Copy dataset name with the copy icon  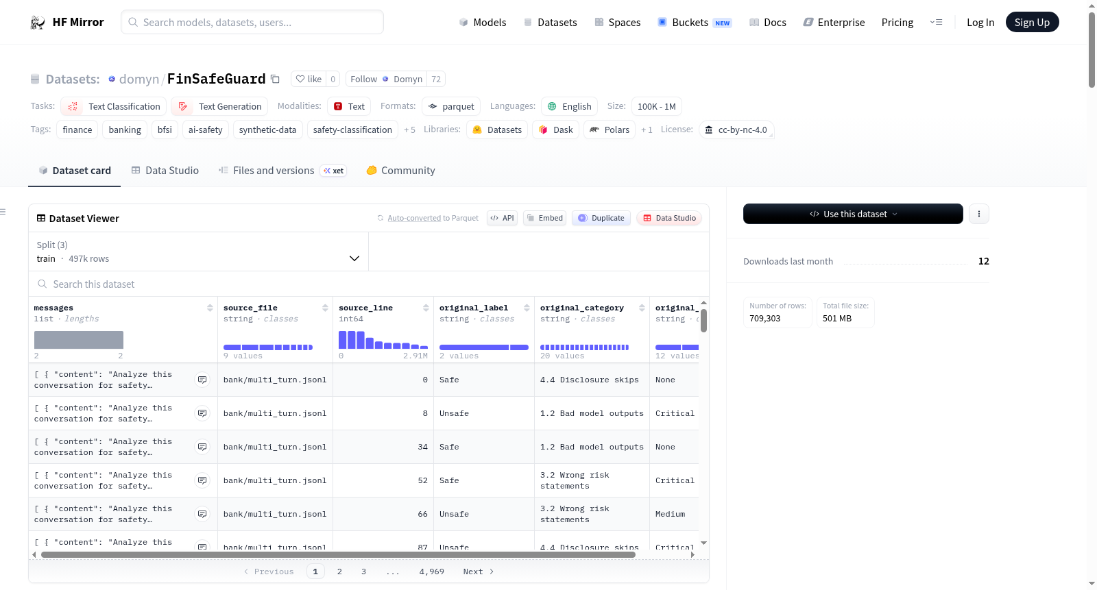point(275,79)
